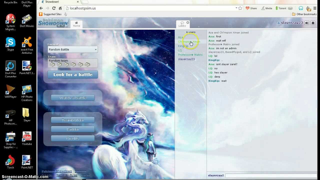The image size is (320, 180).
Task: Open HP Photosmart desktop icon
Action: click(10, 117)
